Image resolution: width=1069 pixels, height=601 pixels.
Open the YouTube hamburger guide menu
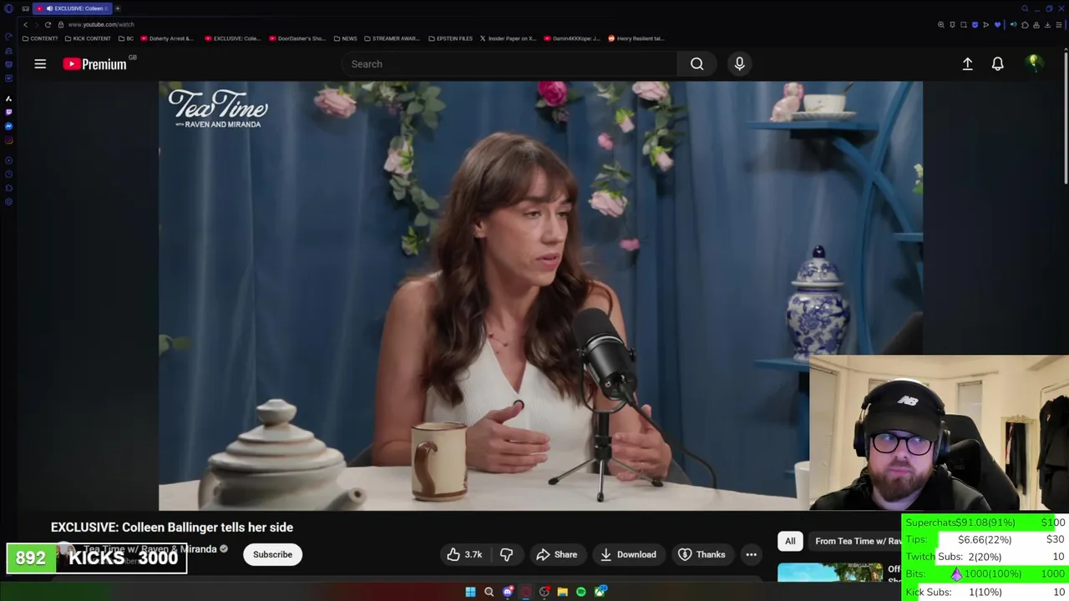point(40,63)
